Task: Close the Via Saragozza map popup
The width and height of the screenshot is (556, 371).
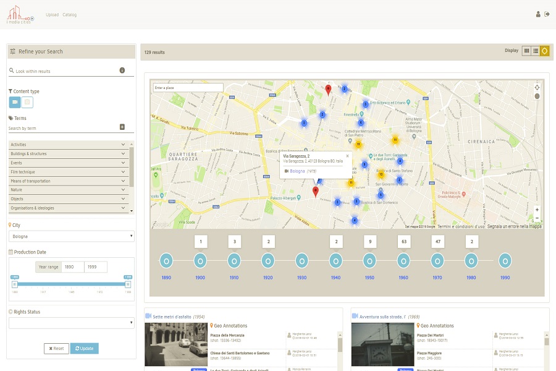Action: [347, 156]
